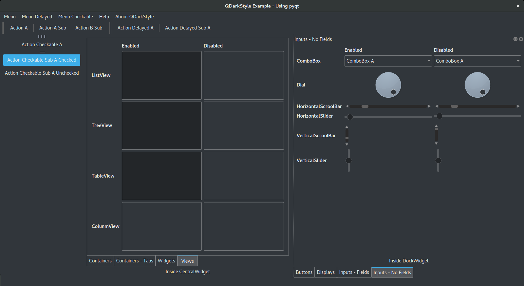524x286 pixels.
Task: Click the enabled vertical slider handle
Action: tap(349, 160)
